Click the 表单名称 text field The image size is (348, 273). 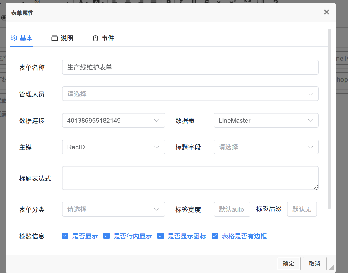pos(190,67)
